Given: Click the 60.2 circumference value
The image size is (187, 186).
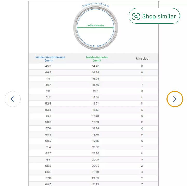Looking at the screenshot, I should (48, 141).
